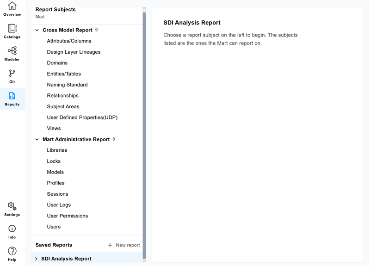Select Entities/Tables report subject
The image size is (370, 266).
point(64,74)
